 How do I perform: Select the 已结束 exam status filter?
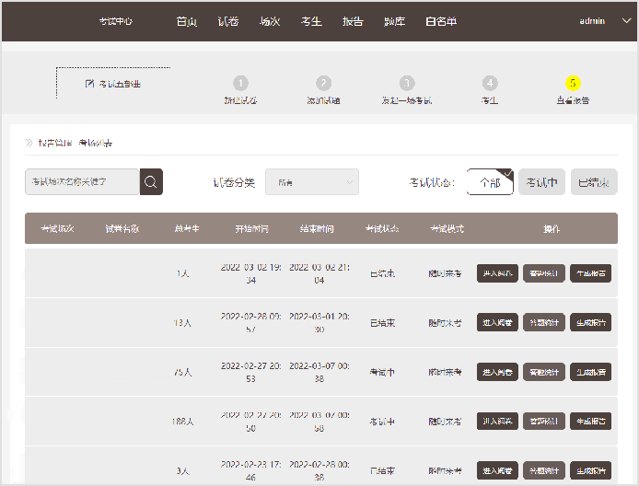pyautogui.click(x=594, y=182)
